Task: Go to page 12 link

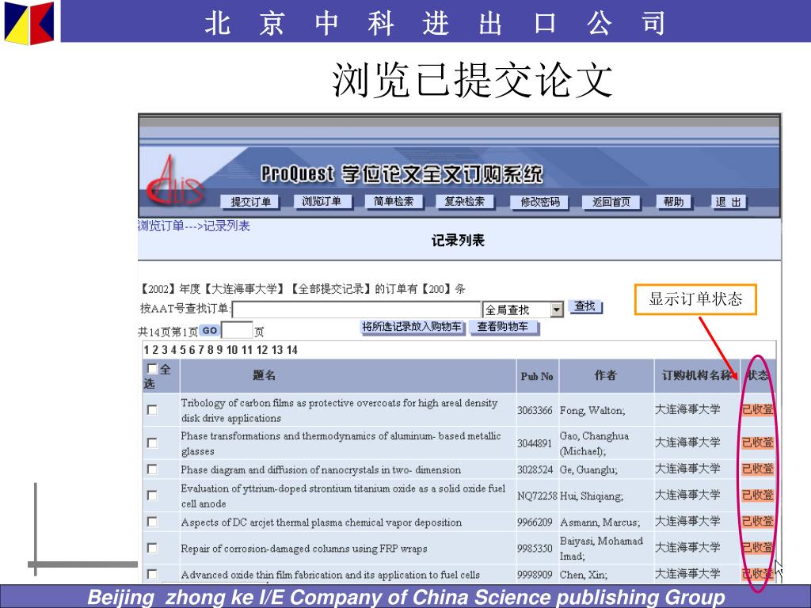Action: 262,350
